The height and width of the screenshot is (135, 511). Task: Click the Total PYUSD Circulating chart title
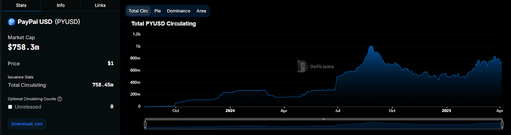[164, 24]
